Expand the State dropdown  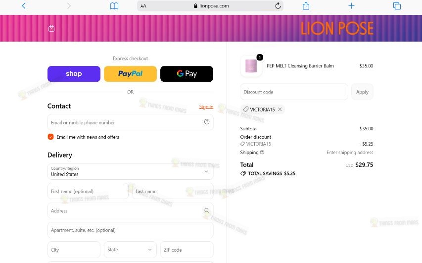(130, 250)
